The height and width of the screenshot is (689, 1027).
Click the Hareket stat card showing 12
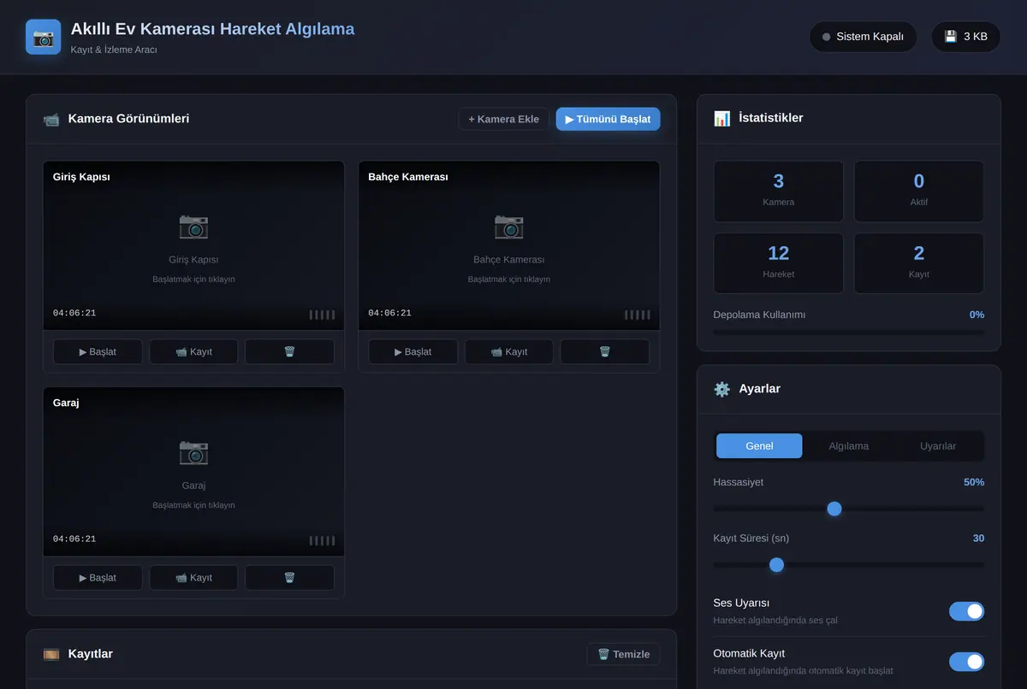[778, 263]
